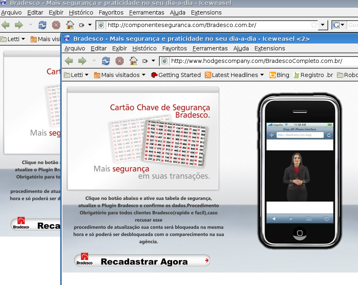Click Cartão Chave de Segurança banner image
Screen dimensions: 358x285
tap(143, 139)
